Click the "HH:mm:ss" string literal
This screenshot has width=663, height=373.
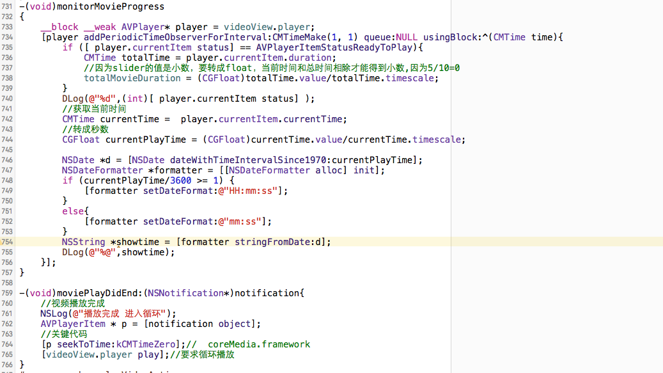tap(248, 191)
